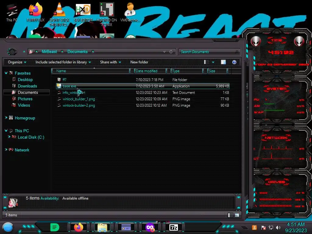Click the orange tray notification icon
312x234 pixels.
point(254,227)
